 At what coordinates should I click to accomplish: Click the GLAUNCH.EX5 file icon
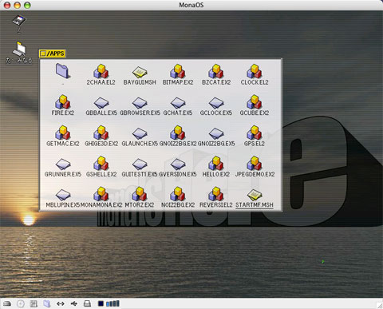(x=140, y=133)
